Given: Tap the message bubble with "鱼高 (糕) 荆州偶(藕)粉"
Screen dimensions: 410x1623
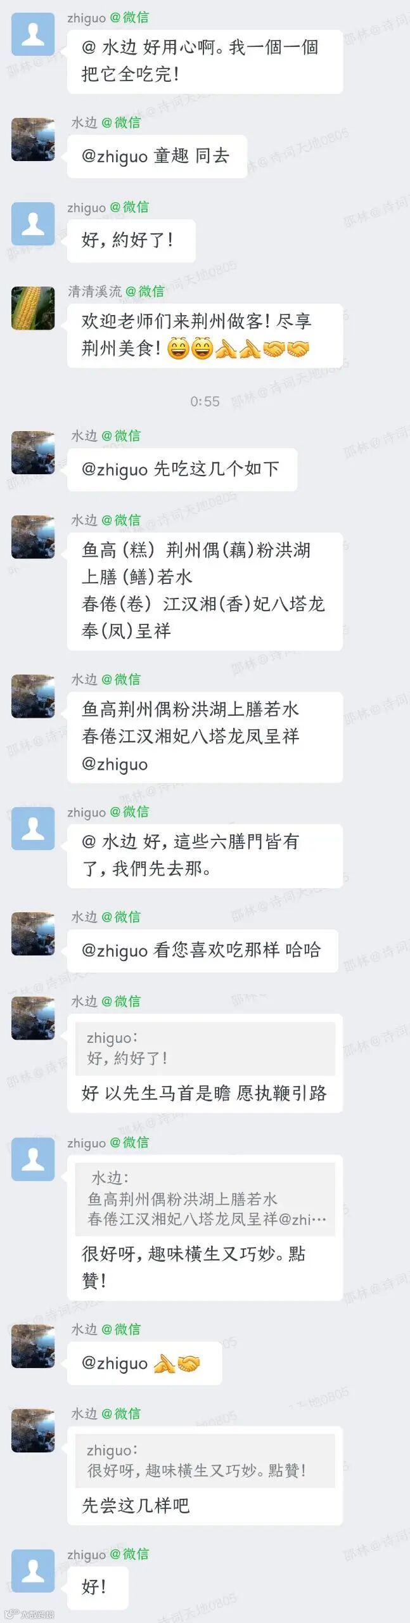Looking at the screenshot, I should point(205,591).
